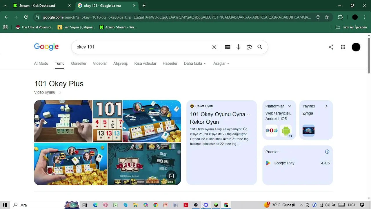Open more options for 101 Okey Plus
This screenshot has width=371, height=209.
(60, 92)
